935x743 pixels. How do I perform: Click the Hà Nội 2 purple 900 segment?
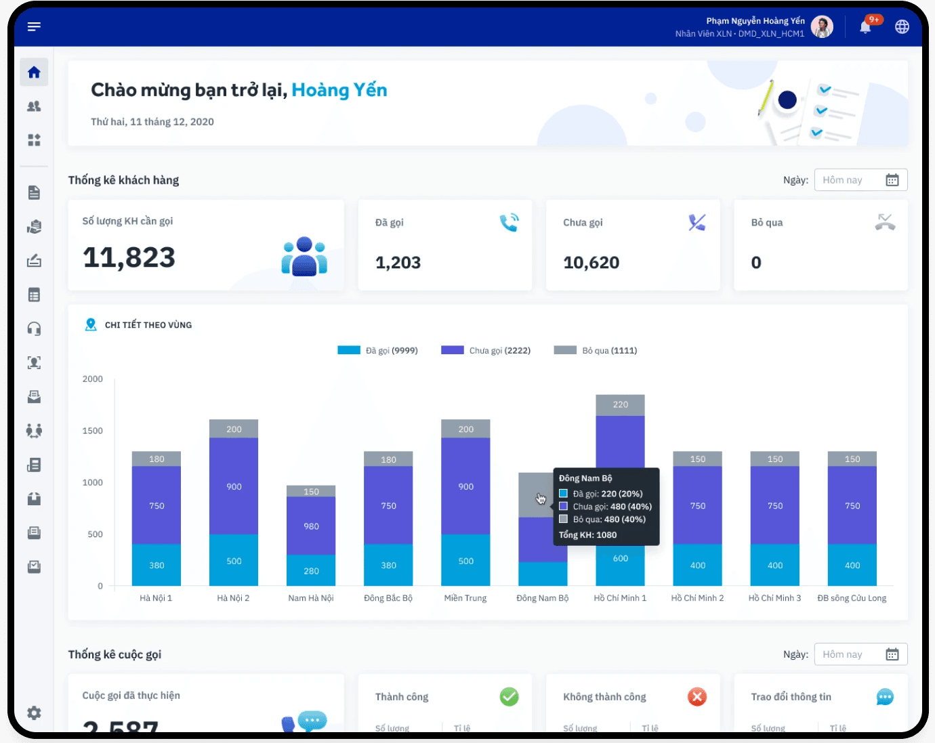coord(234,486)
